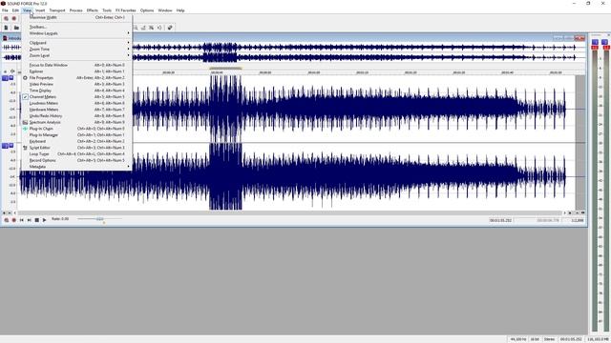Open the Effects menu
This screenshot has height=343, width=611.
92,10
